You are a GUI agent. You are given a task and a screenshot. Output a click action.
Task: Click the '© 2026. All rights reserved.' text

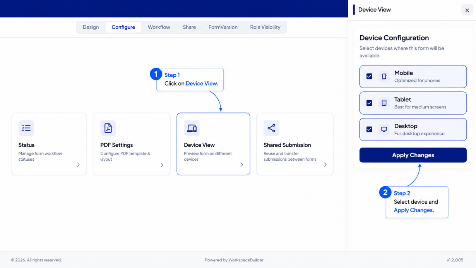point(36,260)
